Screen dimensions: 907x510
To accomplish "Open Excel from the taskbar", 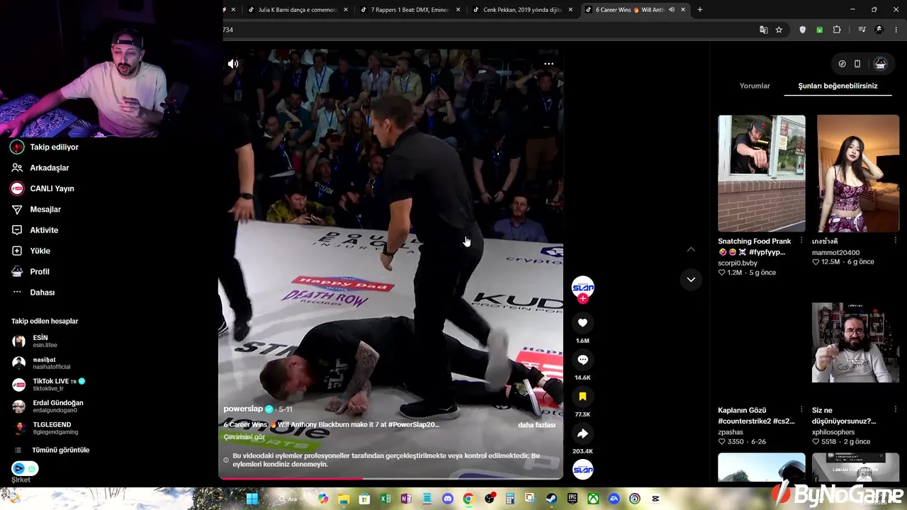I will coord(385,499).
